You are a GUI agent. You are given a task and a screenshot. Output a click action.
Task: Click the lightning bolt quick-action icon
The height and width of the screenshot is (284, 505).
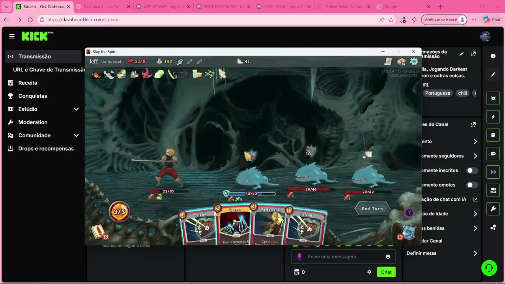click(493, 117)
